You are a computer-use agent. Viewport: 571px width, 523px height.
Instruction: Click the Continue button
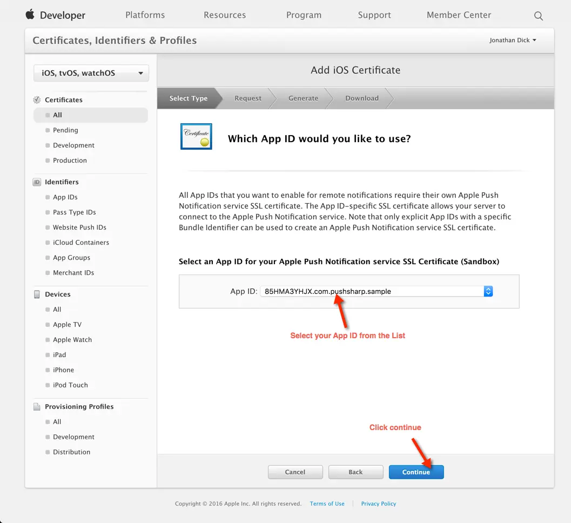coord(416,472)
